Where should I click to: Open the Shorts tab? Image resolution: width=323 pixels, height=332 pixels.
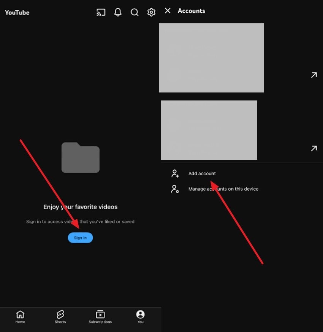tap(60, 317)
